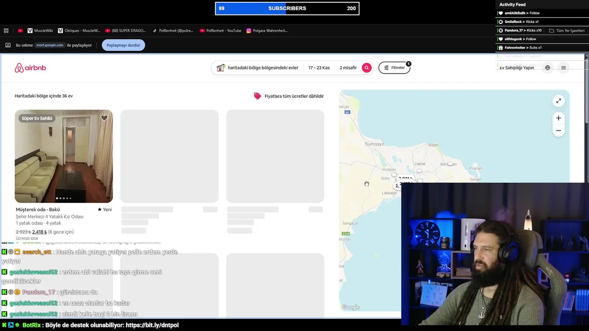The width and height of the screenshot is (589, 331).
Task: Expand the map to fullscreen
Action: pos(558,101)
